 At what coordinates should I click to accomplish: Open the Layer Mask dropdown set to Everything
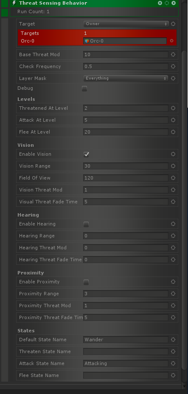(x=126, y=78)
